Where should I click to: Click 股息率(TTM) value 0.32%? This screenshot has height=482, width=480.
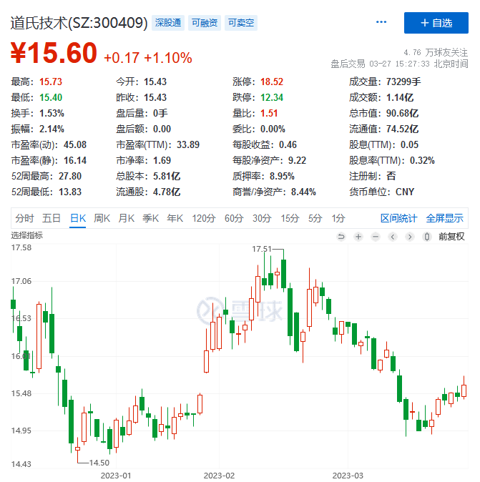pos(422,160)
